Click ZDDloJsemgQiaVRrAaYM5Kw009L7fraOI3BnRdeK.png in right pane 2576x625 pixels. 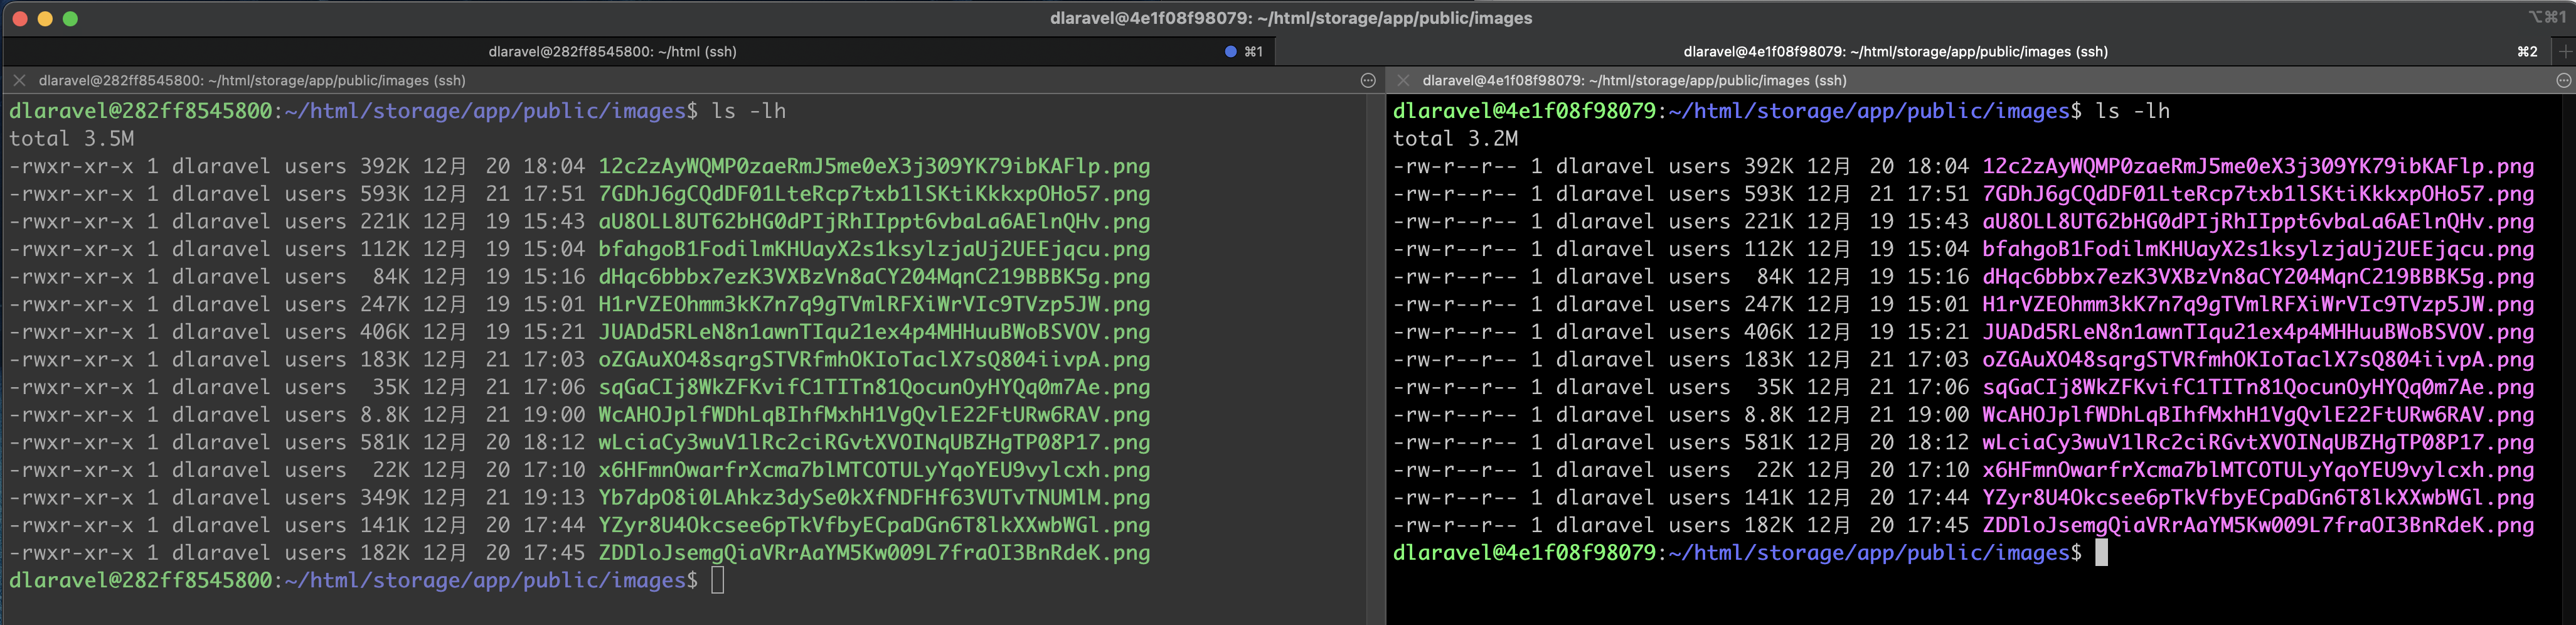click(x=2258, y=525)
